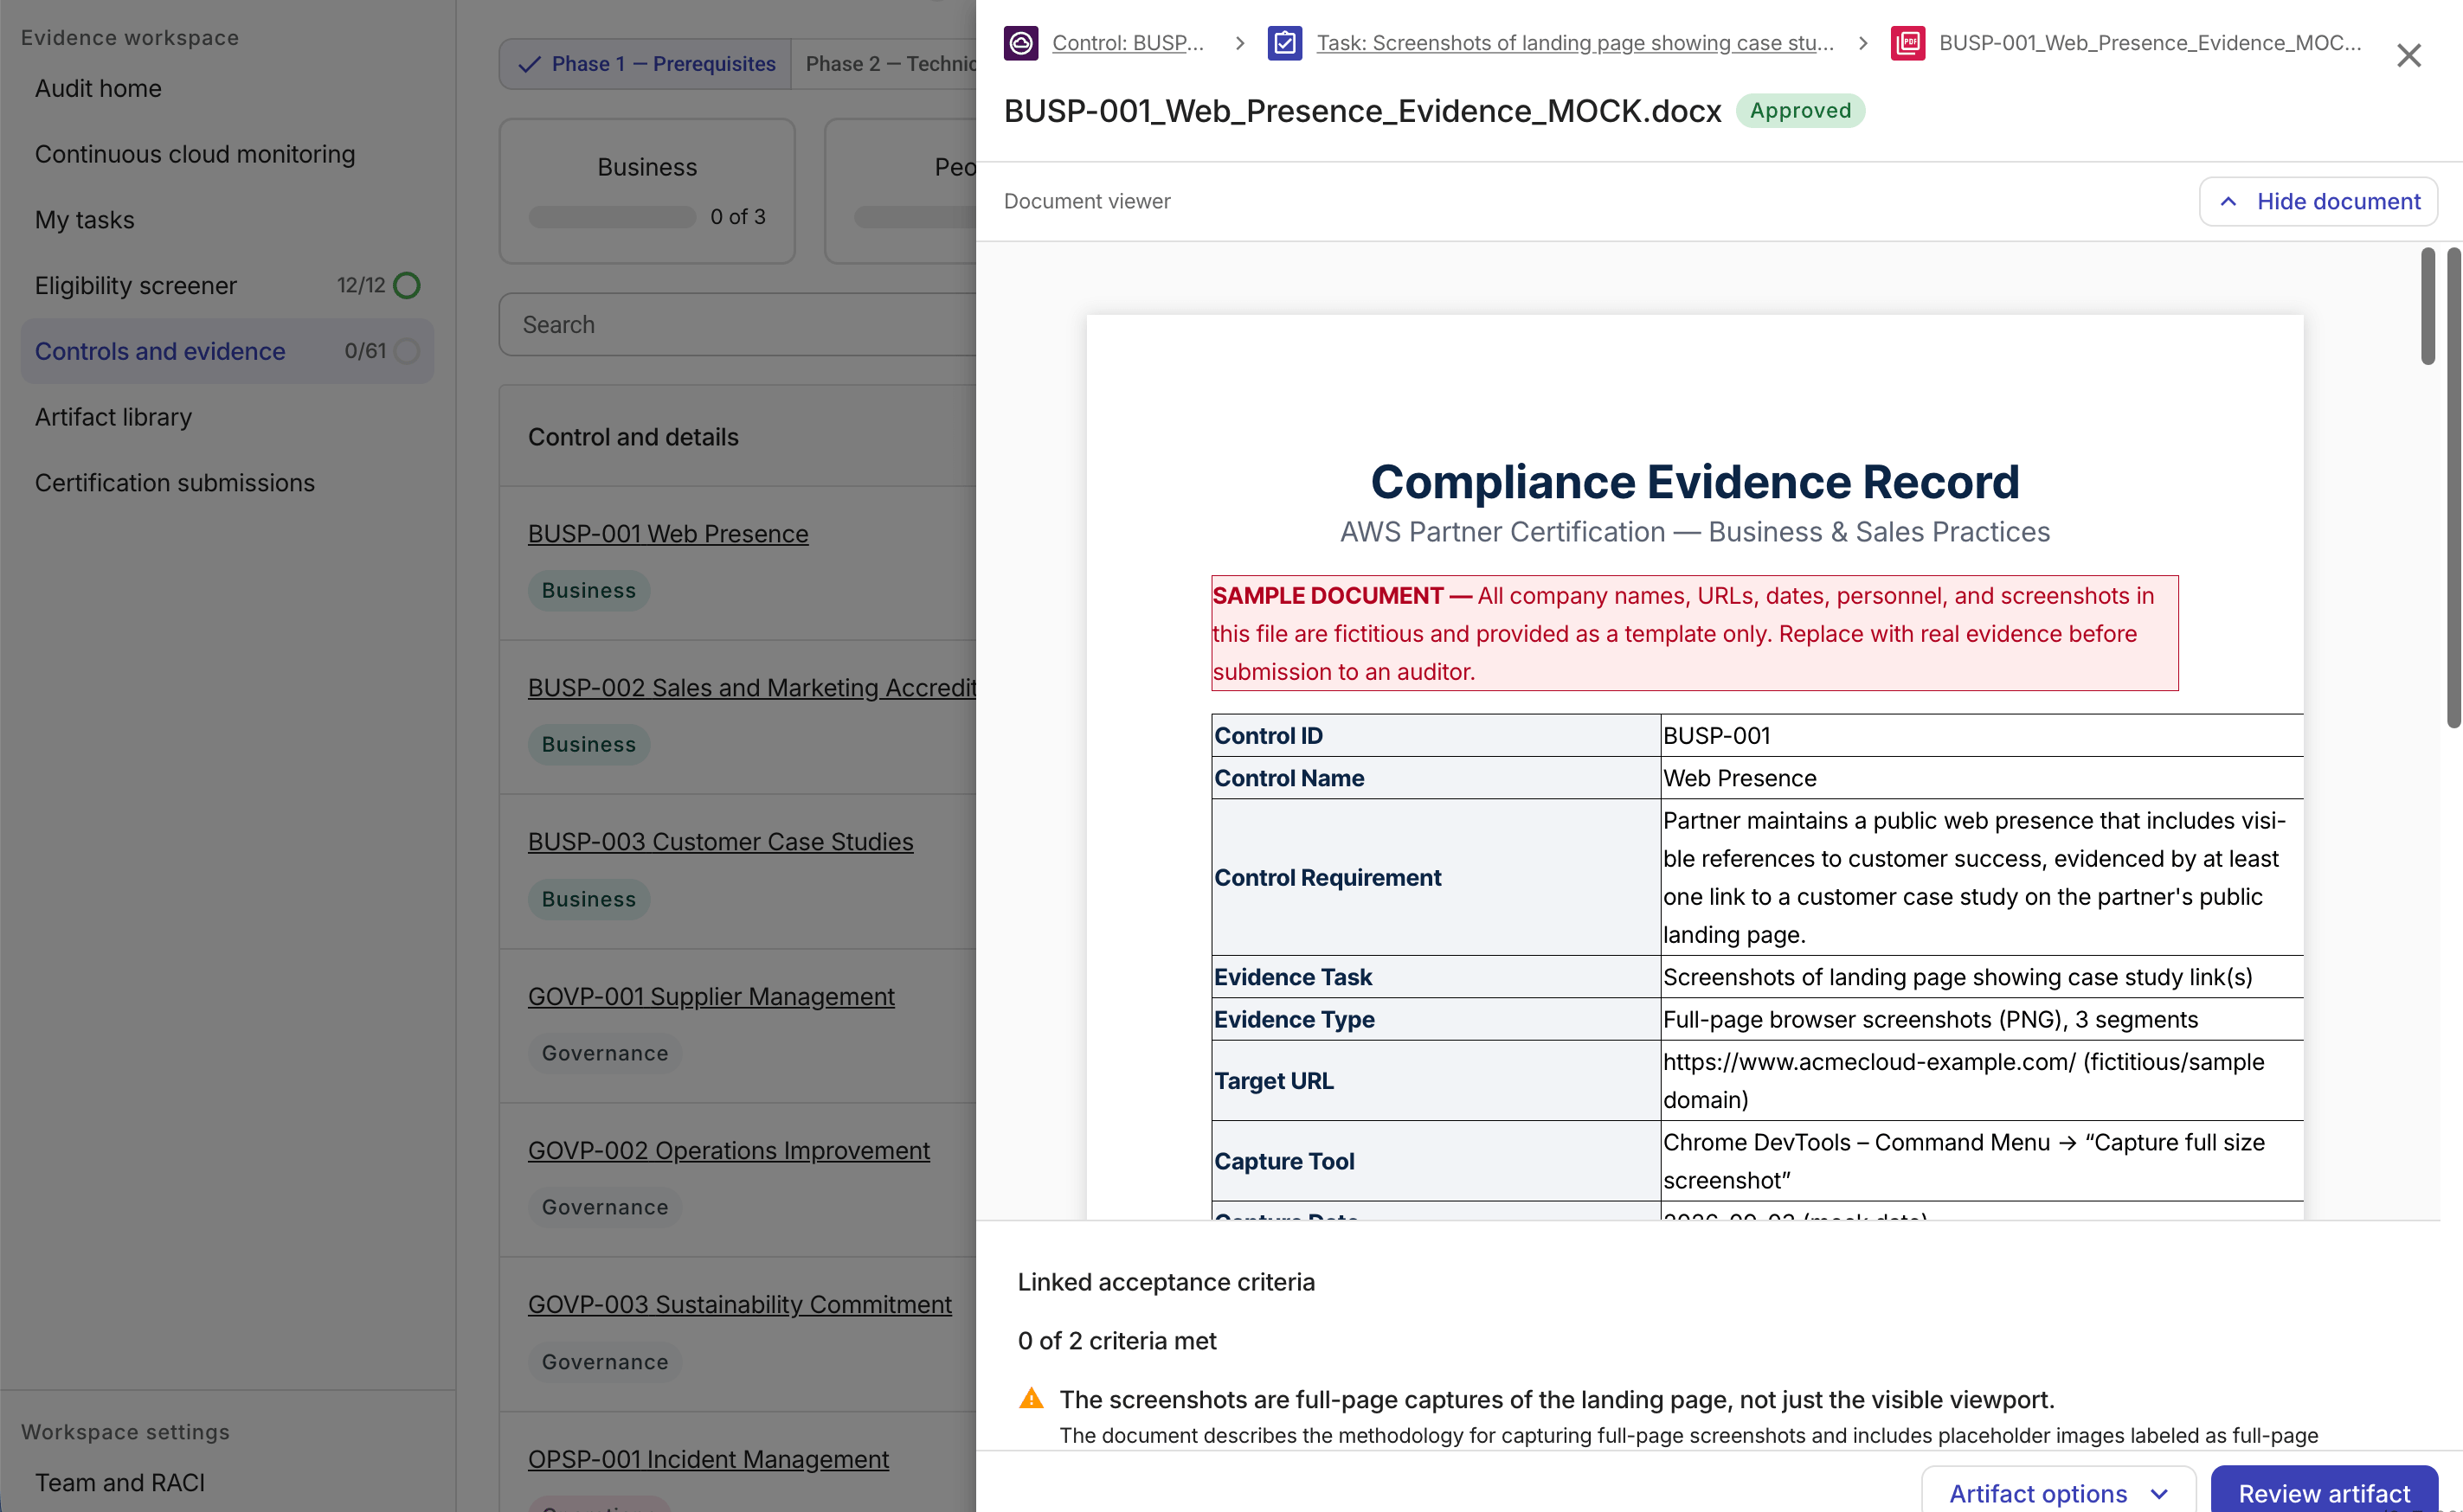Viewport: 2463px width, 1512px height.
Task: Click the Evidence Type value cell
Action: click(x=1981, y=1019)
